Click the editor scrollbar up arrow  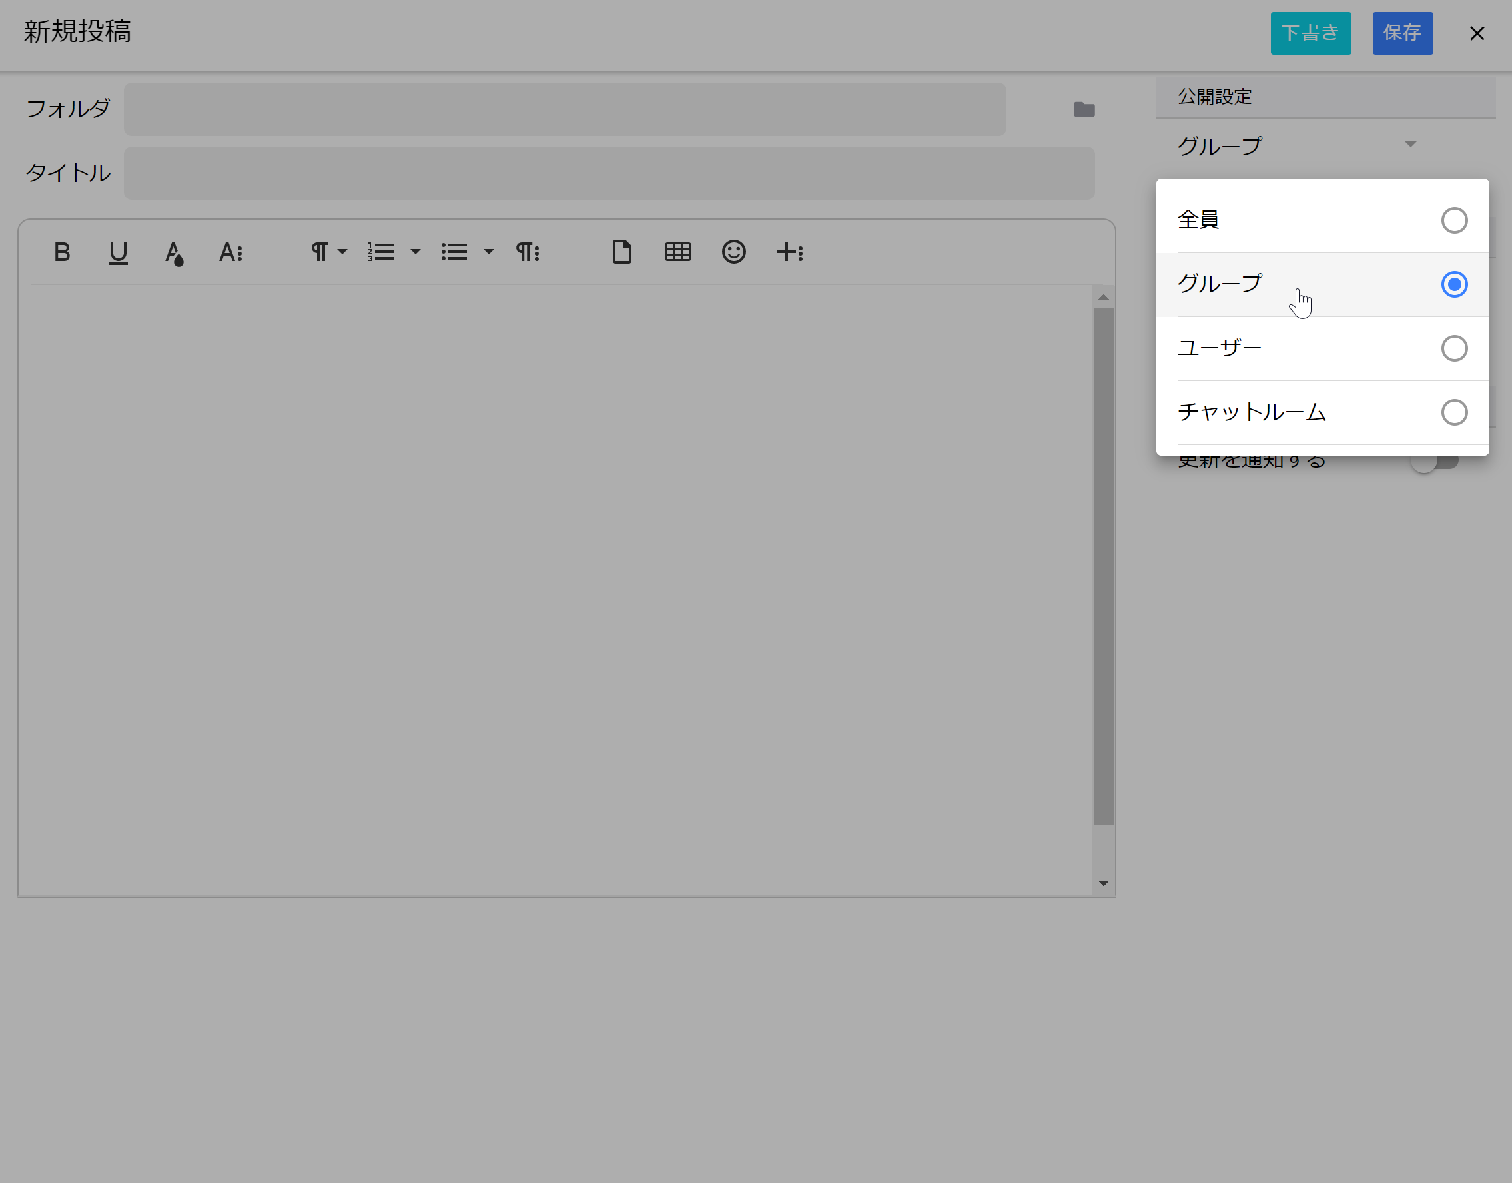[x=1103, y=297]
